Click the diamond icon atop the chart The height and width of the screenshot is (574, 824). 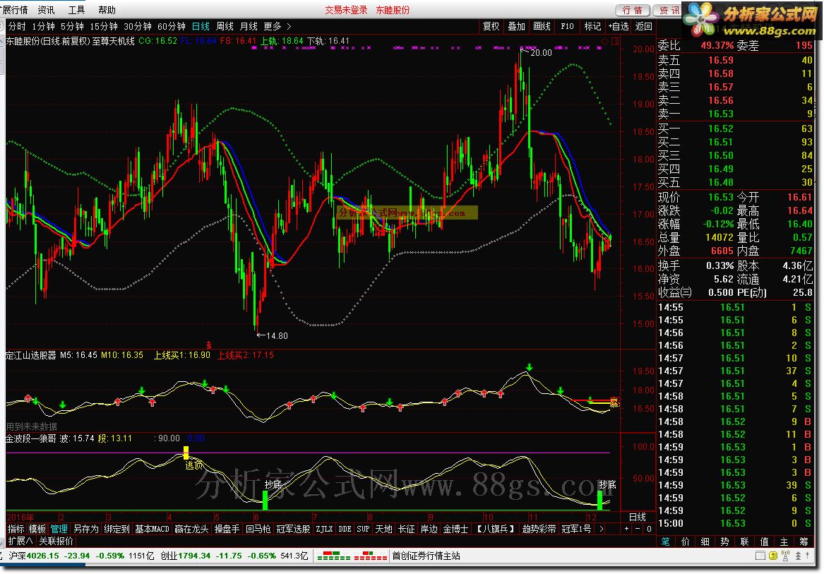point(605,41)
